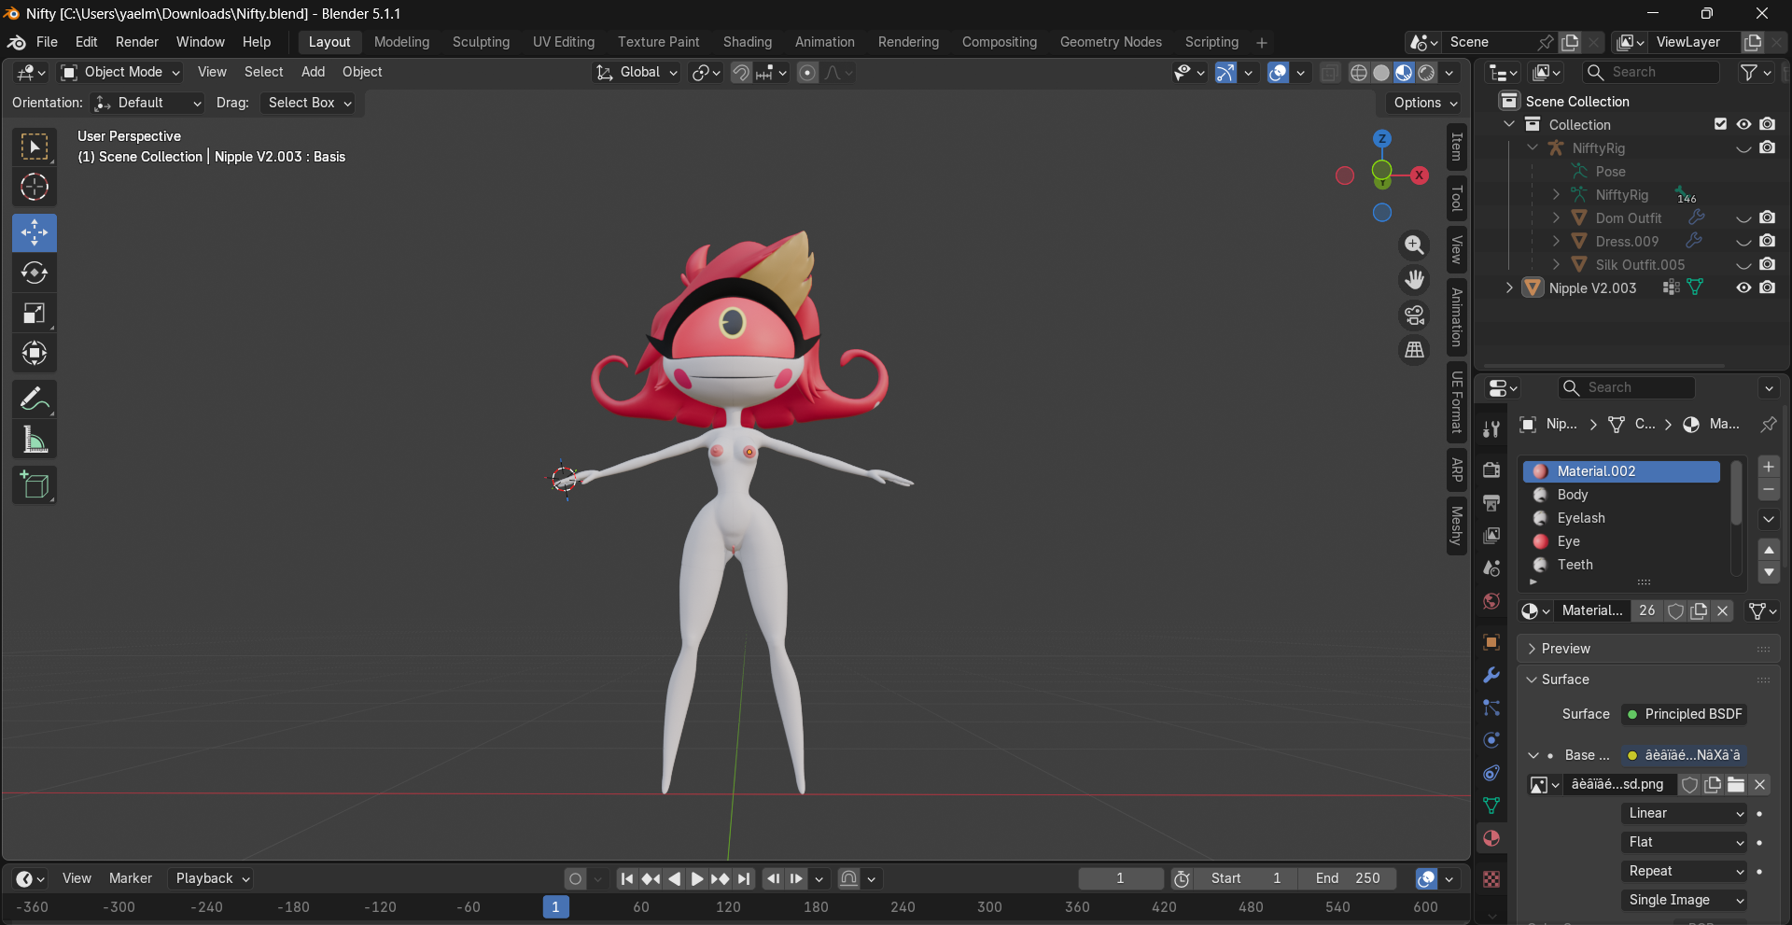
Task: Open the Render menu
Action: (137, 42)
